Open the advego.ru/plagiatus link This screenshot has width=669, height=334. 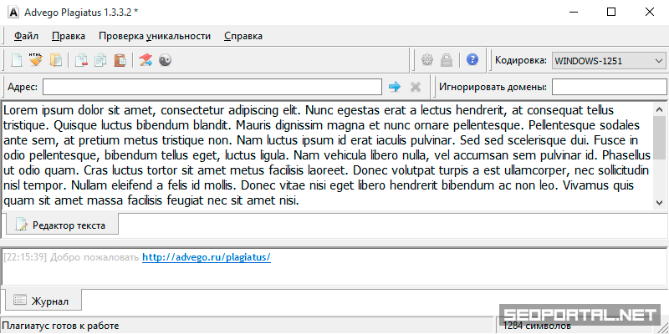pyautogui.click(x=206, y=257)
